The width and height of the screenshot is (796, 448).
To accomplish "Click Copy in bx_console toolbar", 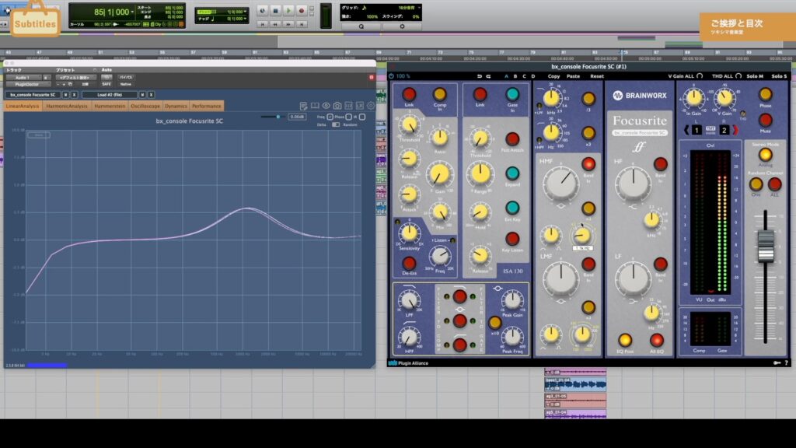I will pos(553,76).
